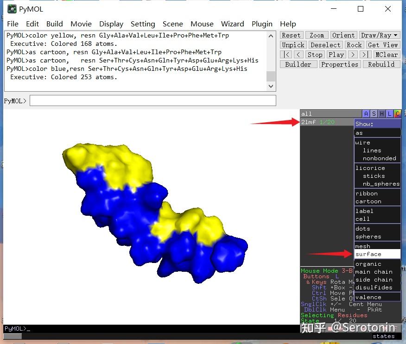The image size is (406, 344).
Task: Jump to the first frame with |< button
Action: tap(285, 55)
